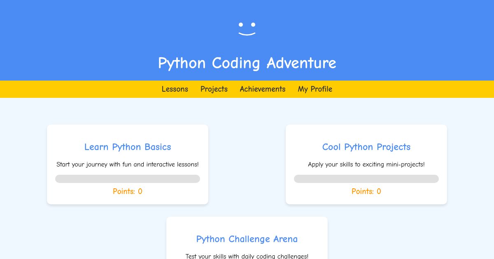Click the interactive lessons description text
Viewport: 494px width, 259px height.
click(x=128, y=164)
